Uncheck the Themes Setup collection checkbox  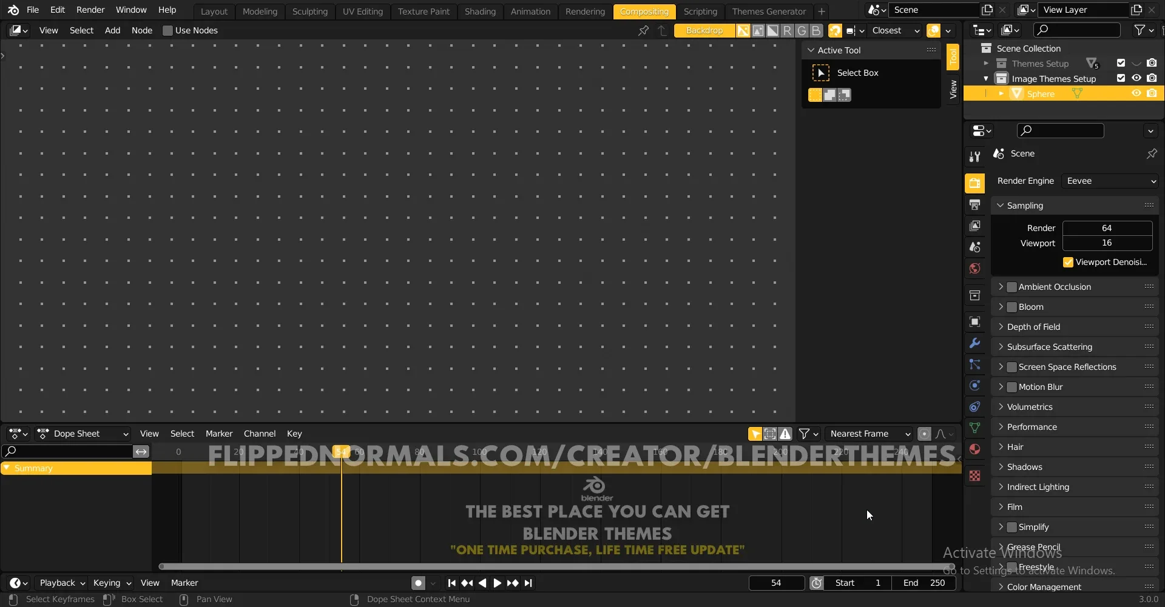[1120, 63]
